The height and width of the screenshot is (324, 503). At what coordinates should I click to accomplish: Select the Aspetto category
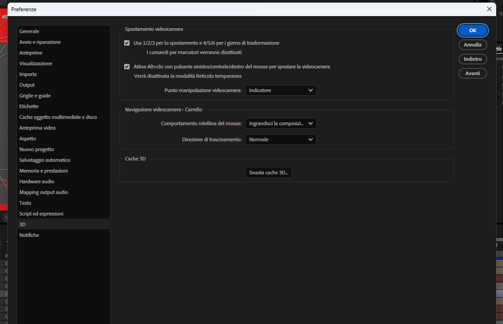pos(63,138)
